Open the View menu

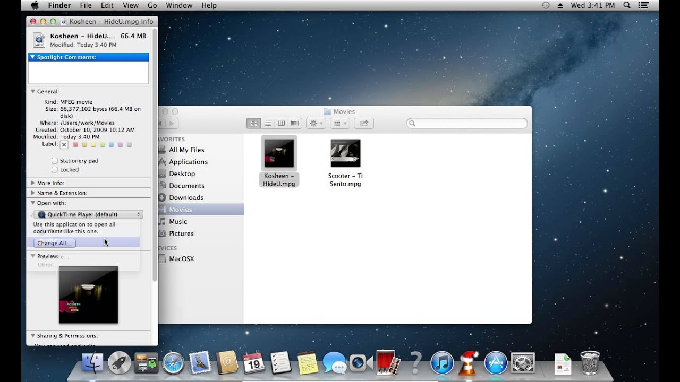point(131,5)
